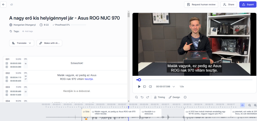Edit start time 00:00:08.680

click(16, 91)
